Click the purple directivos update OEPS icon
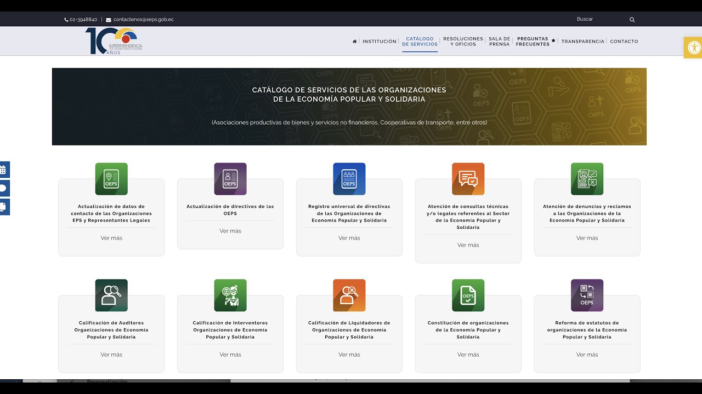Viewport: 702px width, 394px height. [230, 179]
